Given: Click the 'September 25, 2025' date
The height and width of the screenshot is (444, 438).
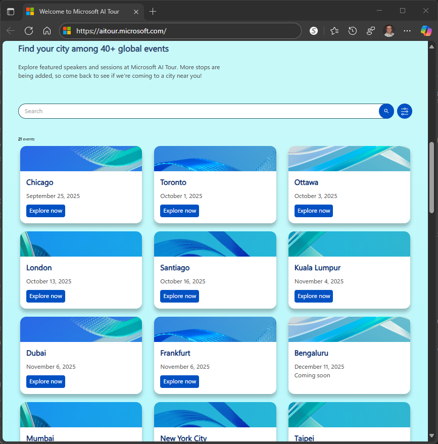Looking at the screenshot, I should pos(53,196).
